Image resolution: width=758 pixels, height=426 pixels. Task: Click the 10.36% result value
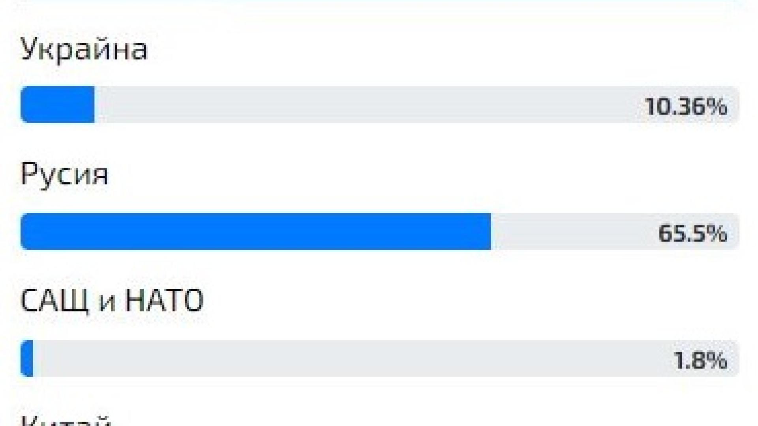tap(686, 106)
